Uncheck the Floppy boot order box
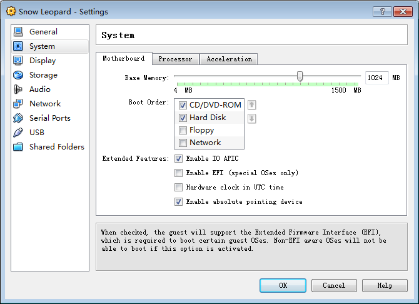Viewport: 419px width, 304px height. pos(183,130)
